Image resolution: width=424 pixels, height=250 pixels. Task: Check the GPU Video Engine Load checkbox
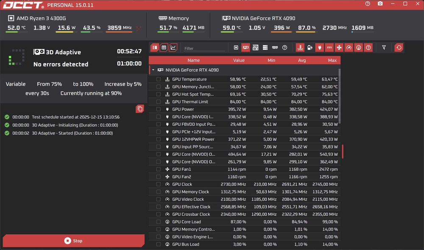click(159, 237)
